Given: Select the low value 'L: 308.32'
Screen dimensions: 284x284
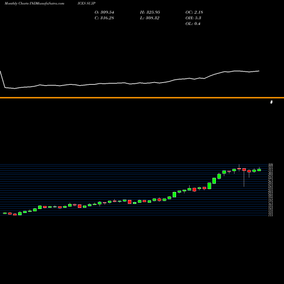Looking at the screenshot, I should coord(149,18).
